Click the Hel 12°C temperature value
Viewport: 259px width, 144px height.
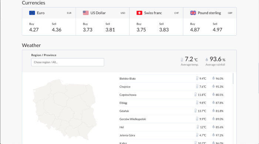tap(203, 127)
